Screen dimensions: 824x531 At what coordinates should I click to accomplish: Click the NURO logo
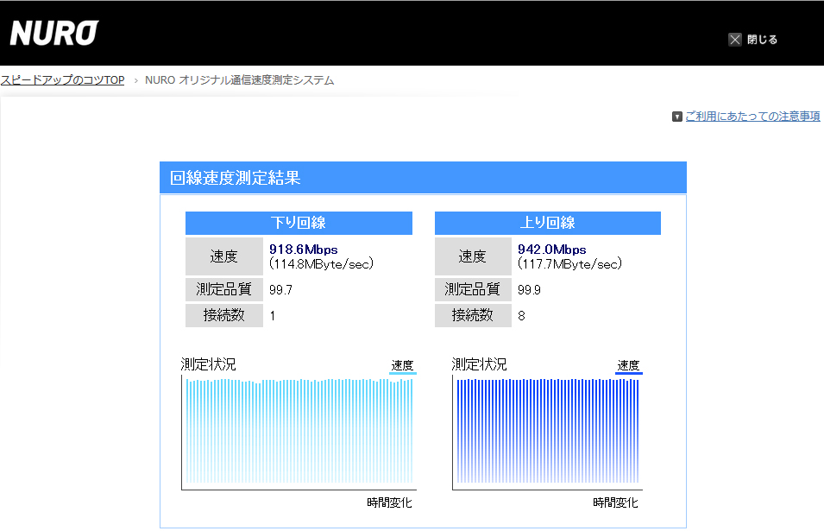53,33
